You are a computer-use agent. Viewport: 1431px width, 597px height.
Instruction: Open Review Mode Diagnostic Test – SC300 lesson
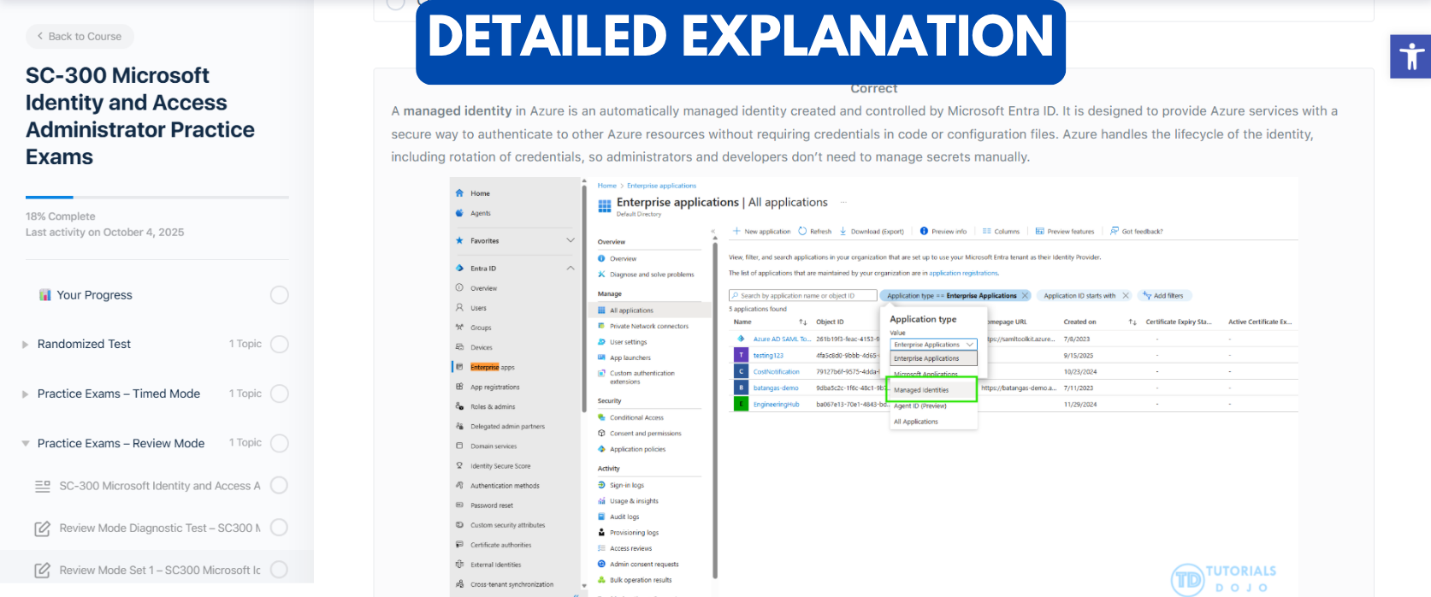pos(159,529)
